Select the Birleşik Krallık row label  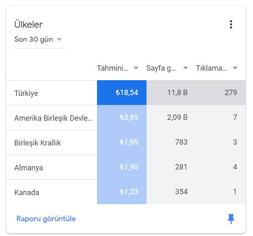(38, 143)
